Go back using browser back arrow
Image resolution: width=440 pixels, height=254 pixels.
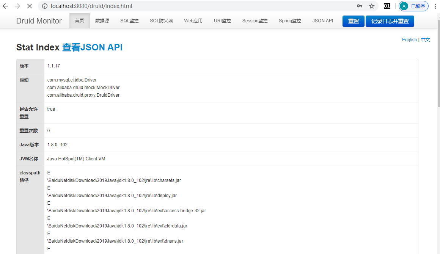(x=5, y=6)
